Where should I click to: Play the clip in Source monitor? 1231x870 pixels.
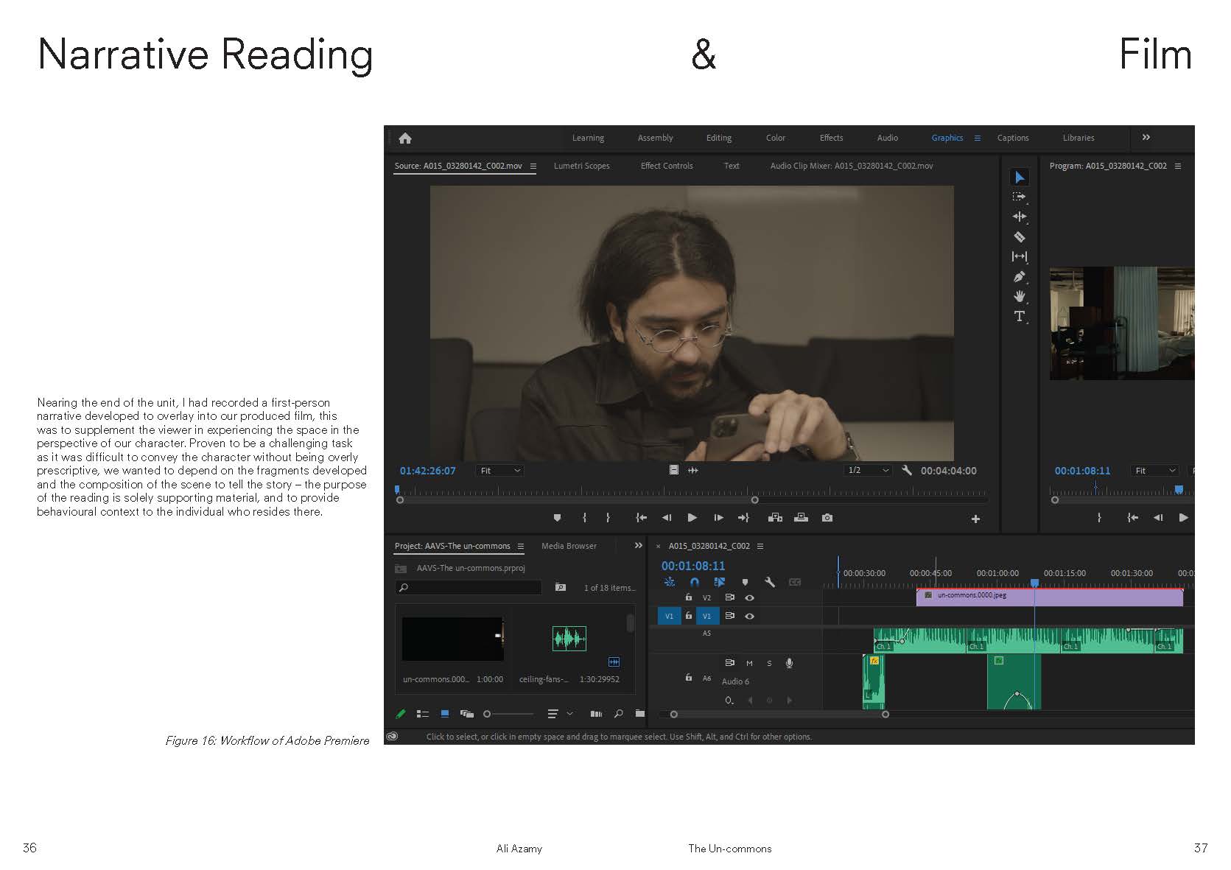tap(692, 518)
